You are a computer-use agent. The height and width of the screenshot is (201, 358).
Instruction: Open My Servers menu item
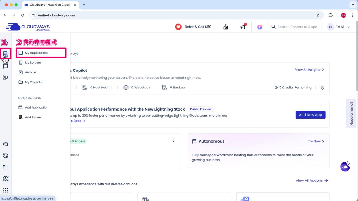click(x=33, y=63)
